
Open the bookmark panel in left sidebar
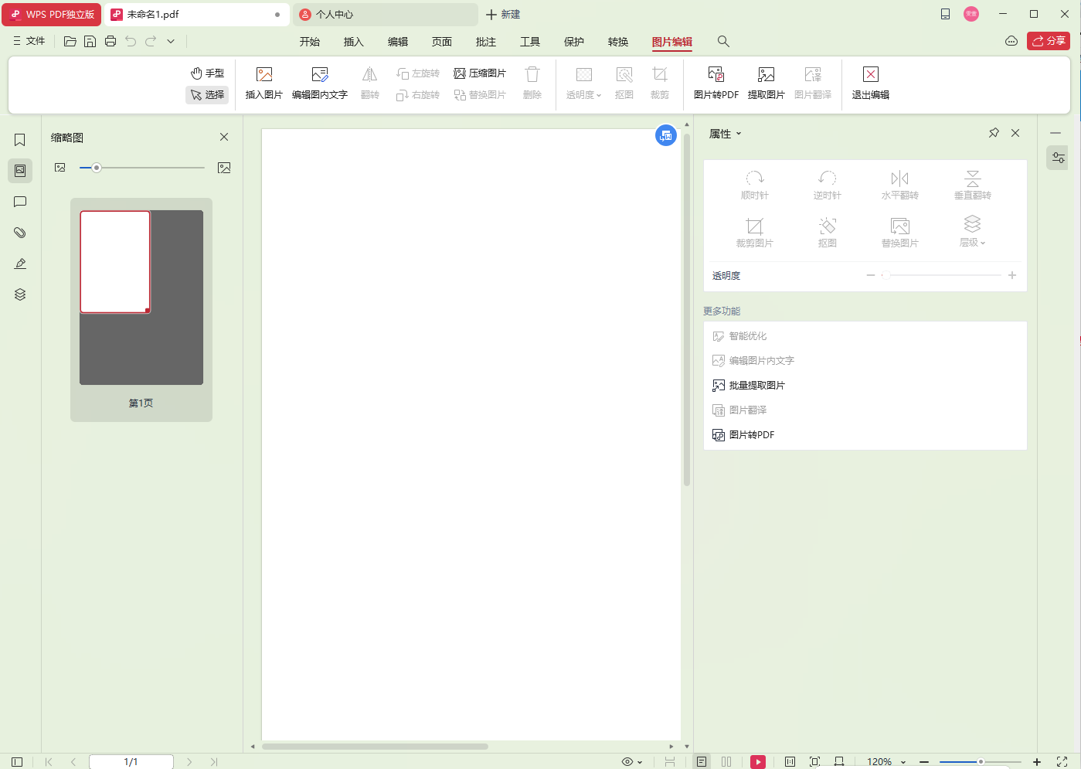click(20, 140)
